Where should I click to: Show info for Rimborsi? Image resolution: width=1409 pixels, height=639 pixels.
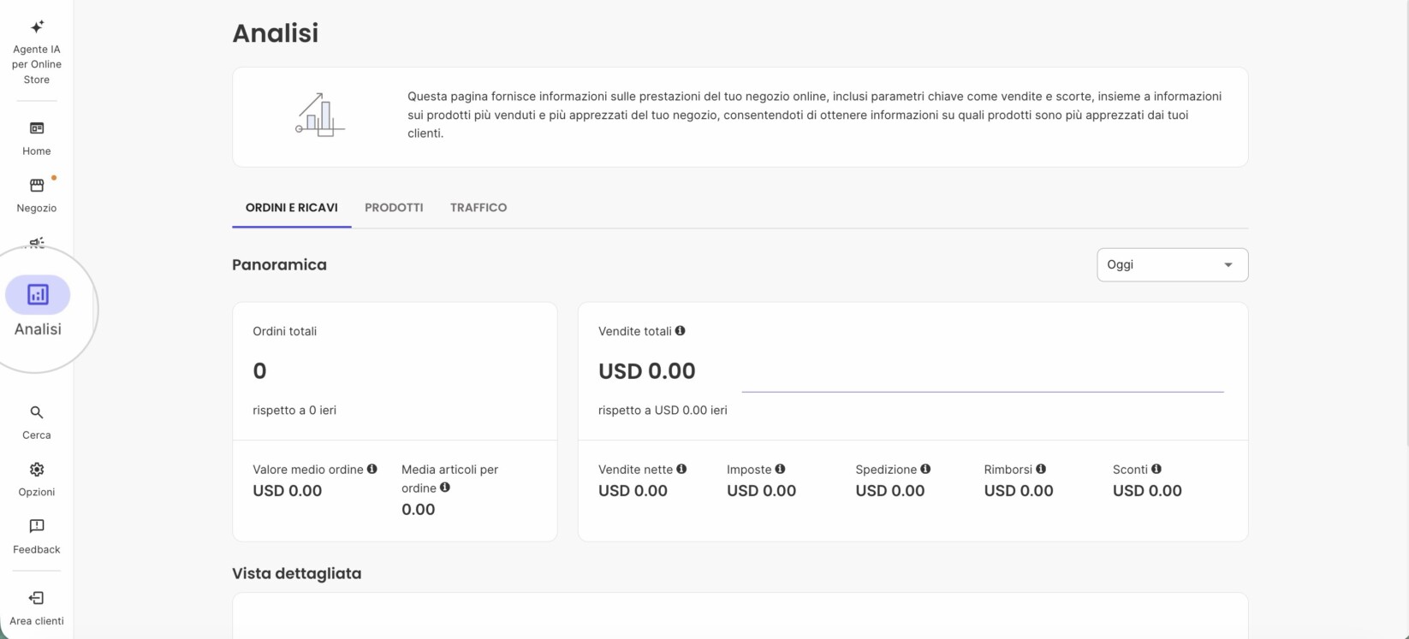click(1041, 469)
